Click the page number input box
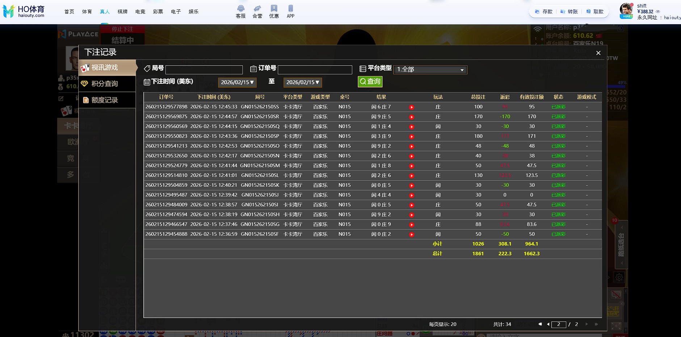The width and height of the screenshot is (681, 337). click(558, 324)
